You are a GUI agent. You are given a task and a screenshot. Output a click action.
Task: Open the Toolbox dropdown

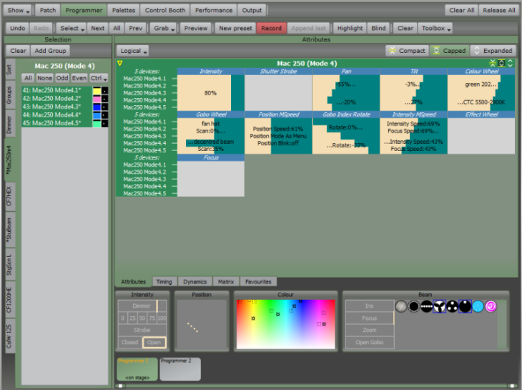point(435,29)
